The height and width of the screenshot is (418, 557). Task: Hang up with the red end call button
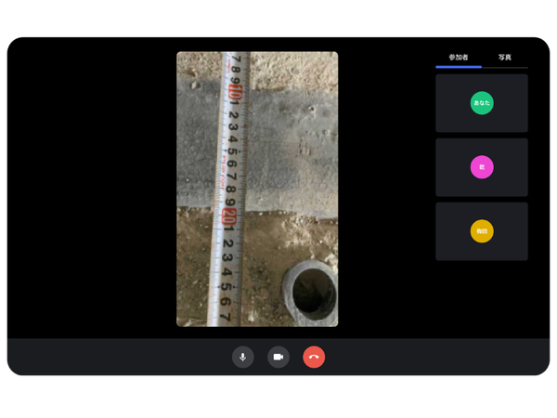tap(314, 357)
